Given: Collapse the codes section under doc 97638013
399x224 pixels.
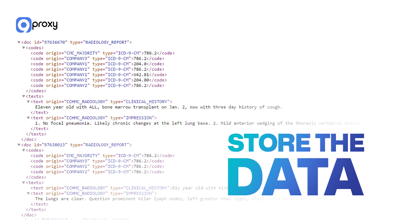Looking at the screenshot, I should 24,150.
